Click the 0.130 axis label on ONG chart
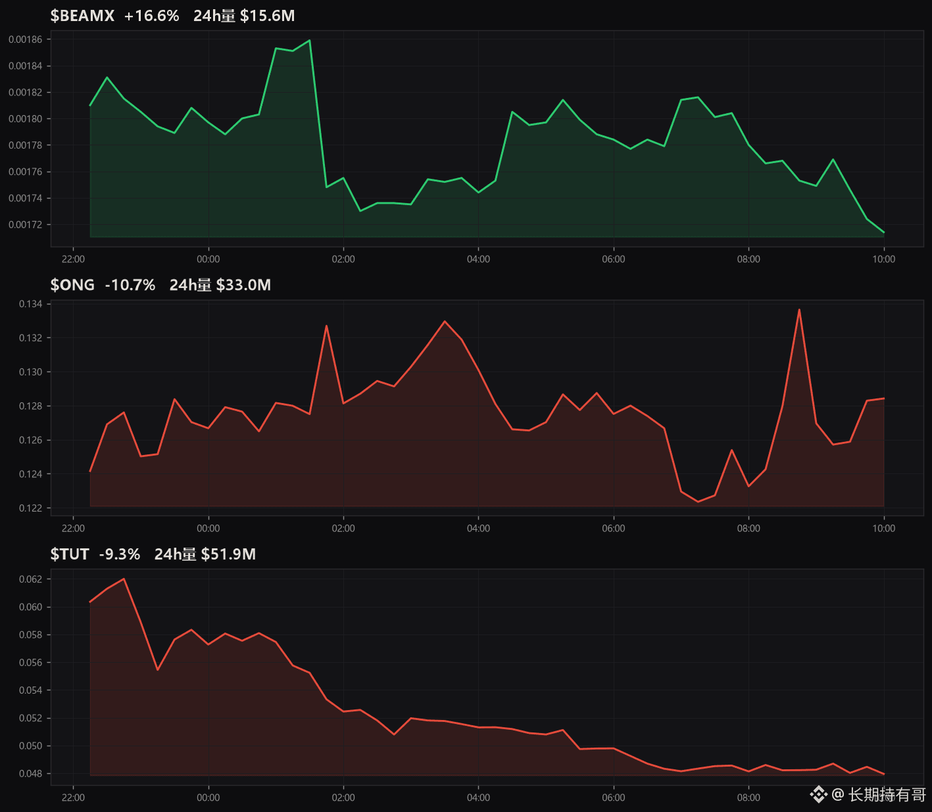The height and width of the screenshot is (812, 932). pos(31,372)
